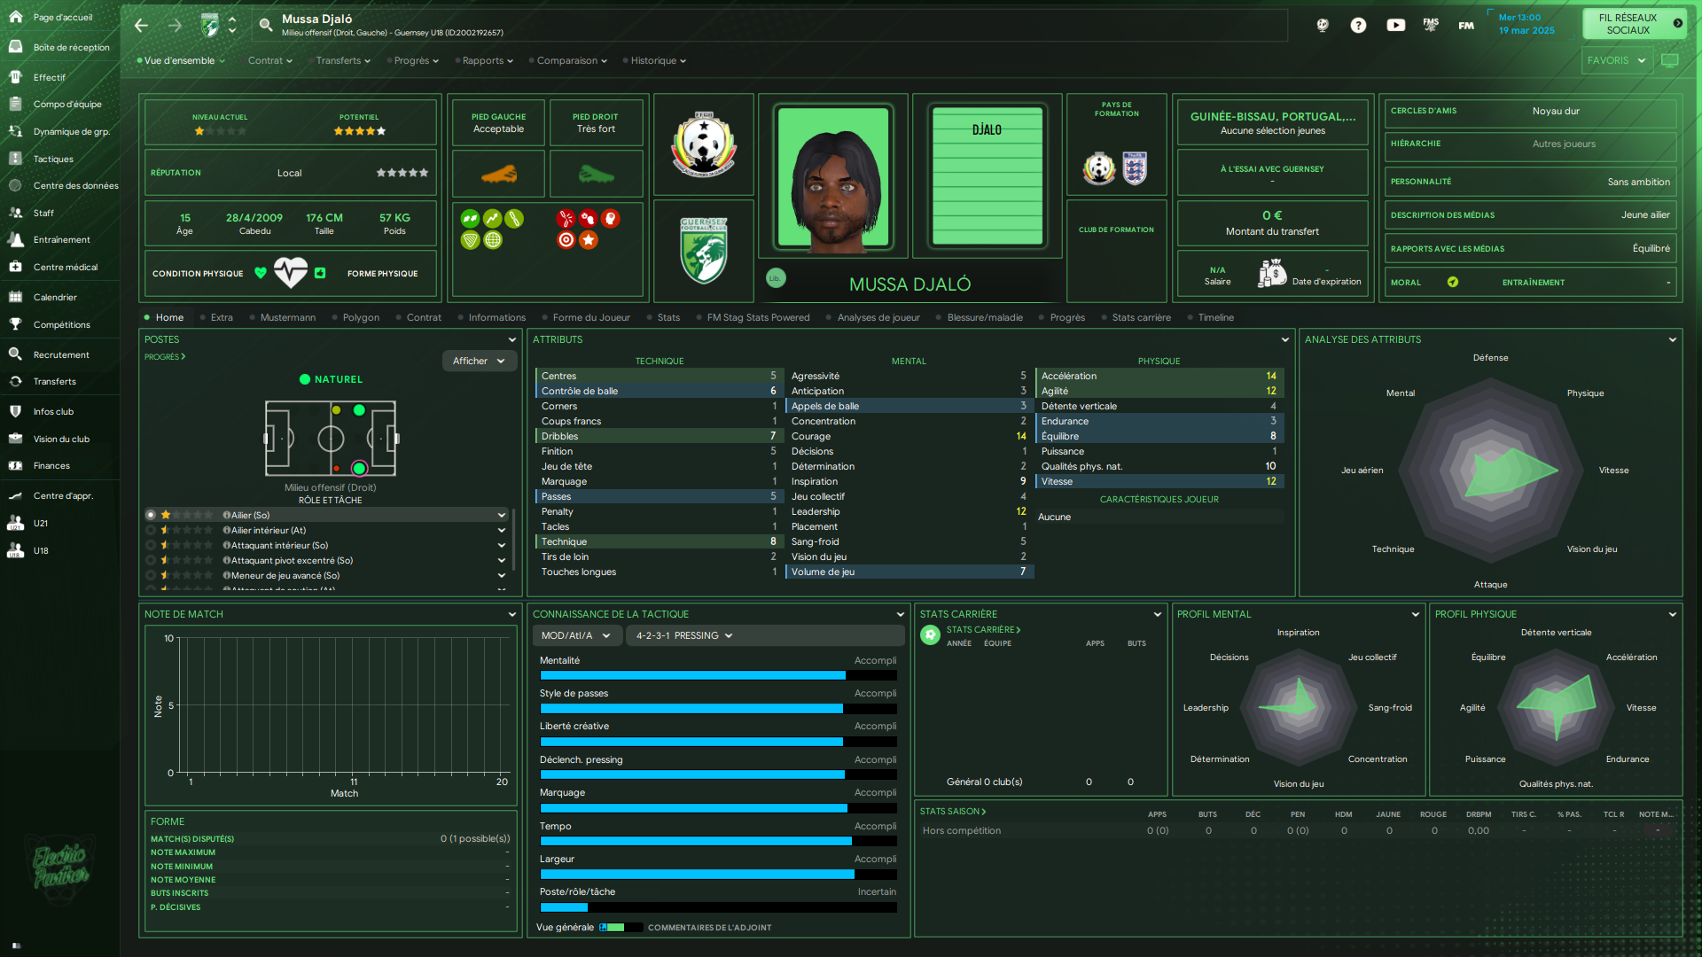This screenshot has width=1702, height=957.
Task: Click the Mentalité progress bar
Action: 718,675
